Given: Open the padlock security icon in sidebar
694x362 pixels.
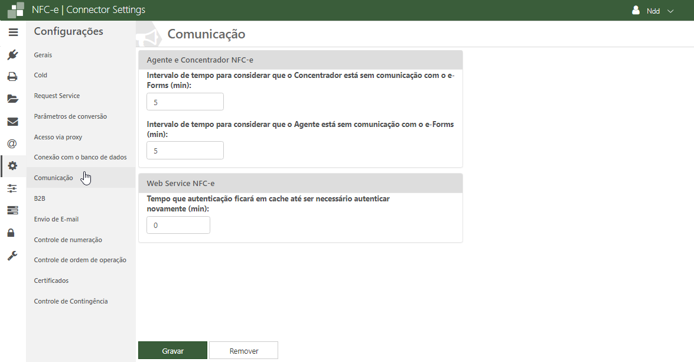Looking at the screenshot, I should (11, 233).
